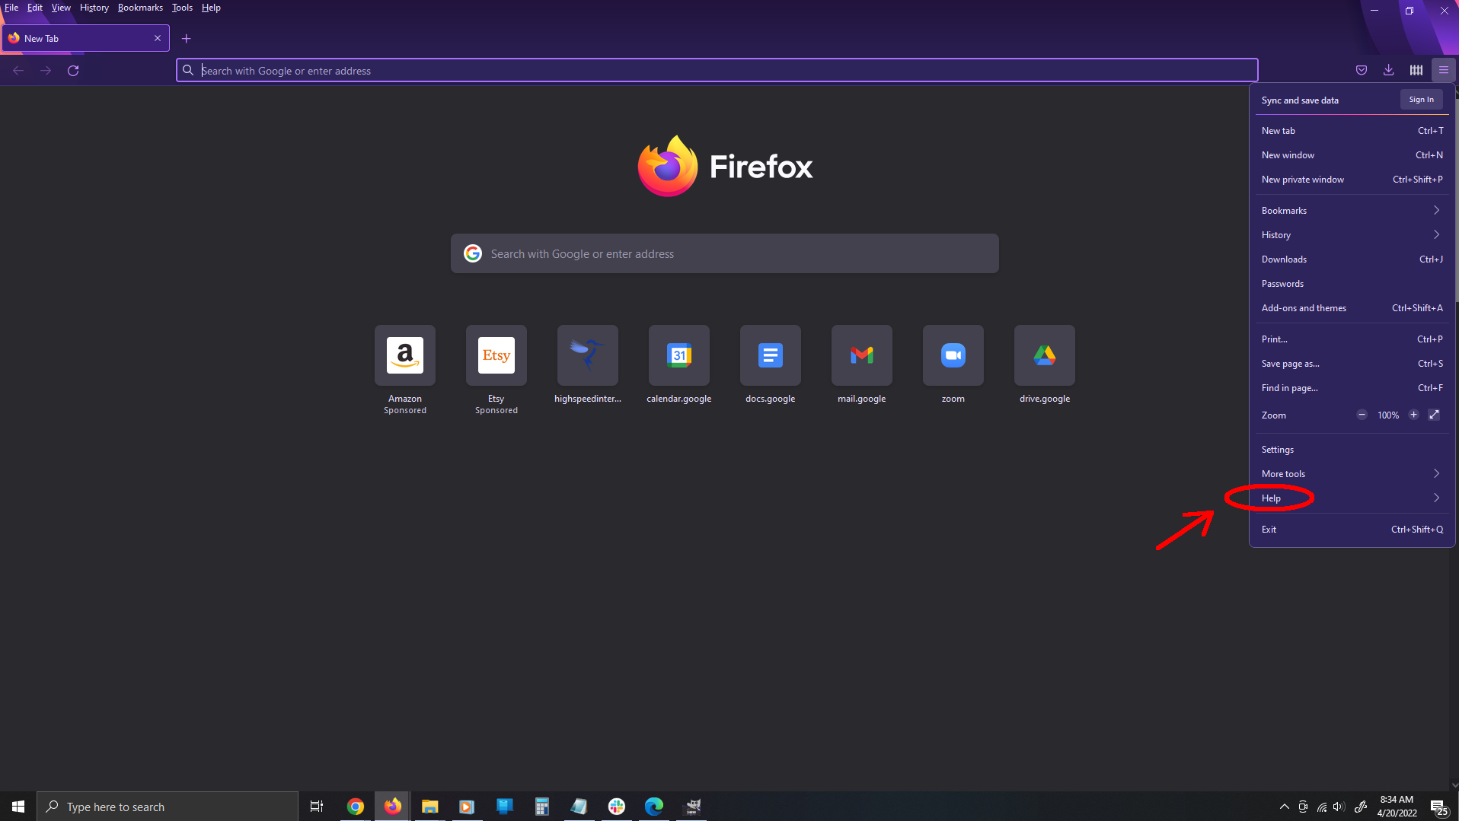Click the taskbar search box
The width and height of the screenshot is (1459, 821).
(x=168, y=807)
